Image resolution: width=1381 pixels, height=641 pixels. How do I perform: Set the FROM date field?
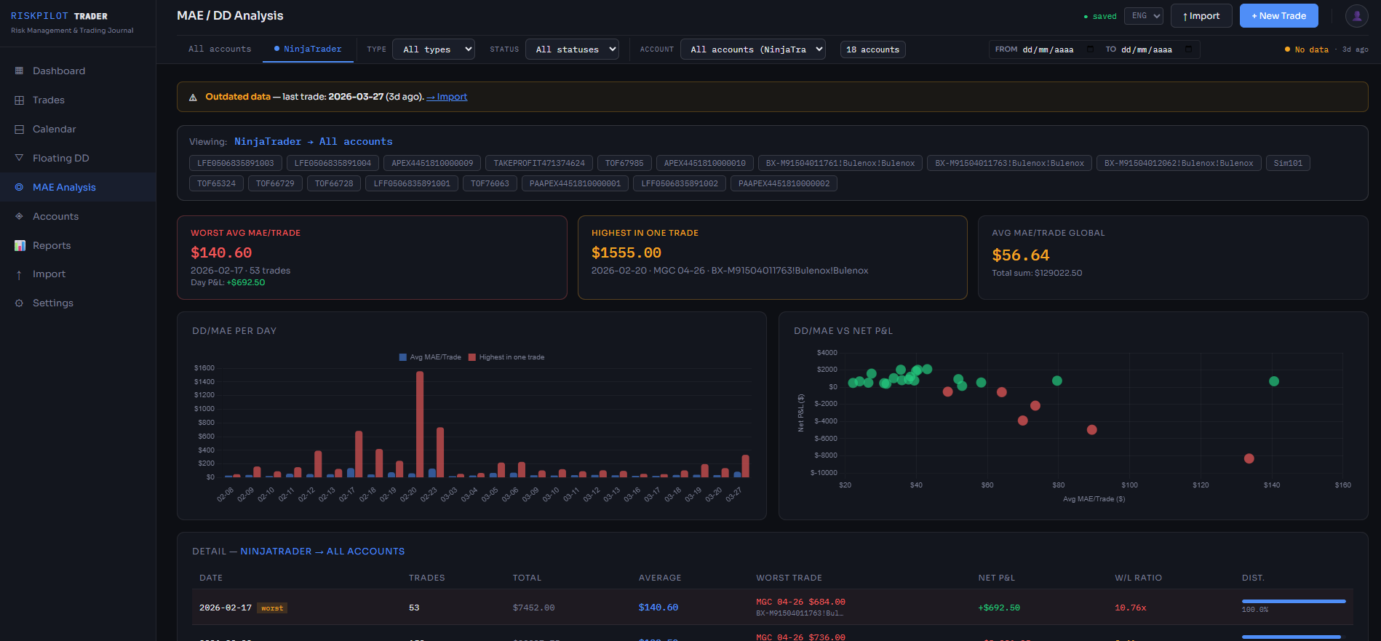(1048, 49)
